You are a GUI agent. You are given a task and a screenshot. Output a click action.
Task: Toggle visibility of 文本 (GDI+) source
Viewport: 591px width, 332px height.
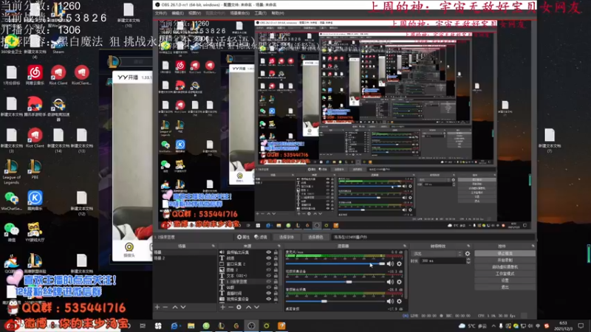coord(269,275)
